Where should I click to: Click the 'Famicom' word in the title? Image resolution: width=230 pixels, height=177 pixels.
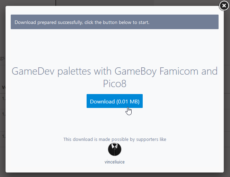[179, 71]
